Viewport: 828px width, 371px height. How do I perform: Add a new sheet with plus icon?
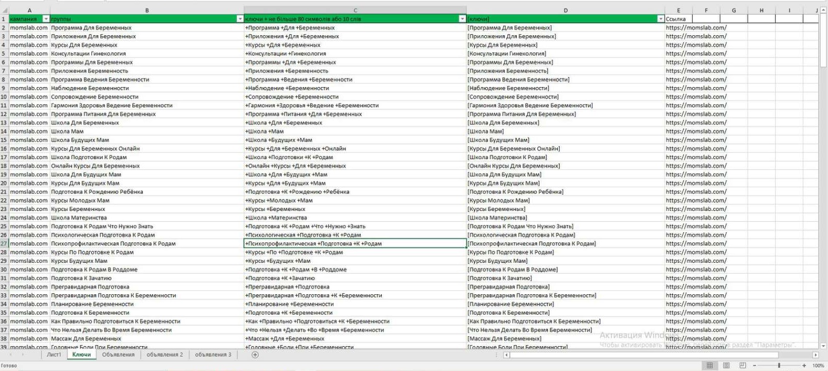[x=255, y=355]
